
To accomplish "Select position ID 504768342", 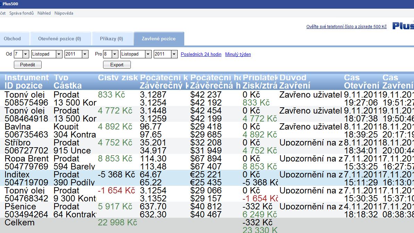I will coord(26,198).
